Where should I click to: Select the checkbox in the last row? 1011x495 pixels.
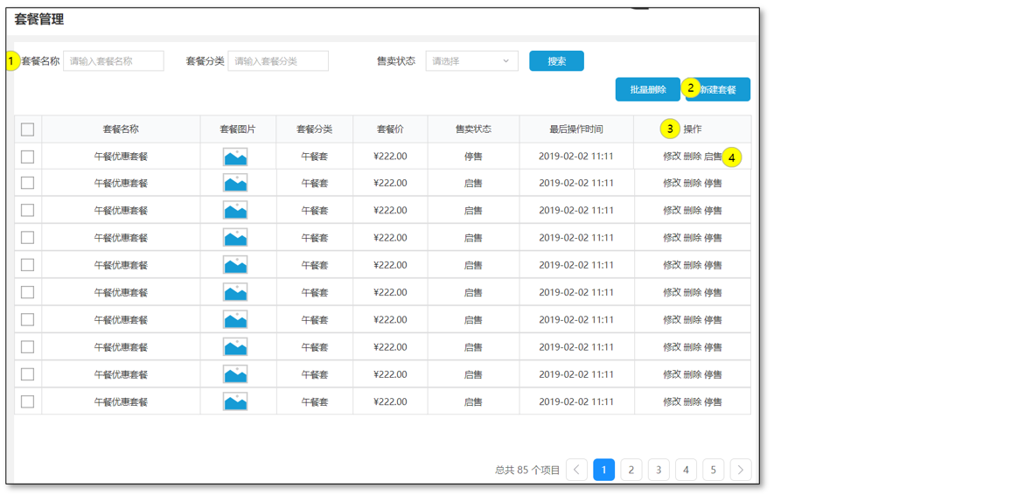pyautogui.click(x=28, y=401)
